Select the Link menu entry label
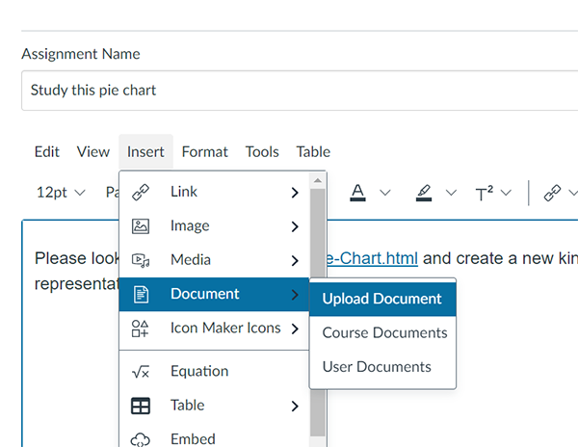Image resolution: width=578 pixels, height=447 pixels. tap(184, 192)
